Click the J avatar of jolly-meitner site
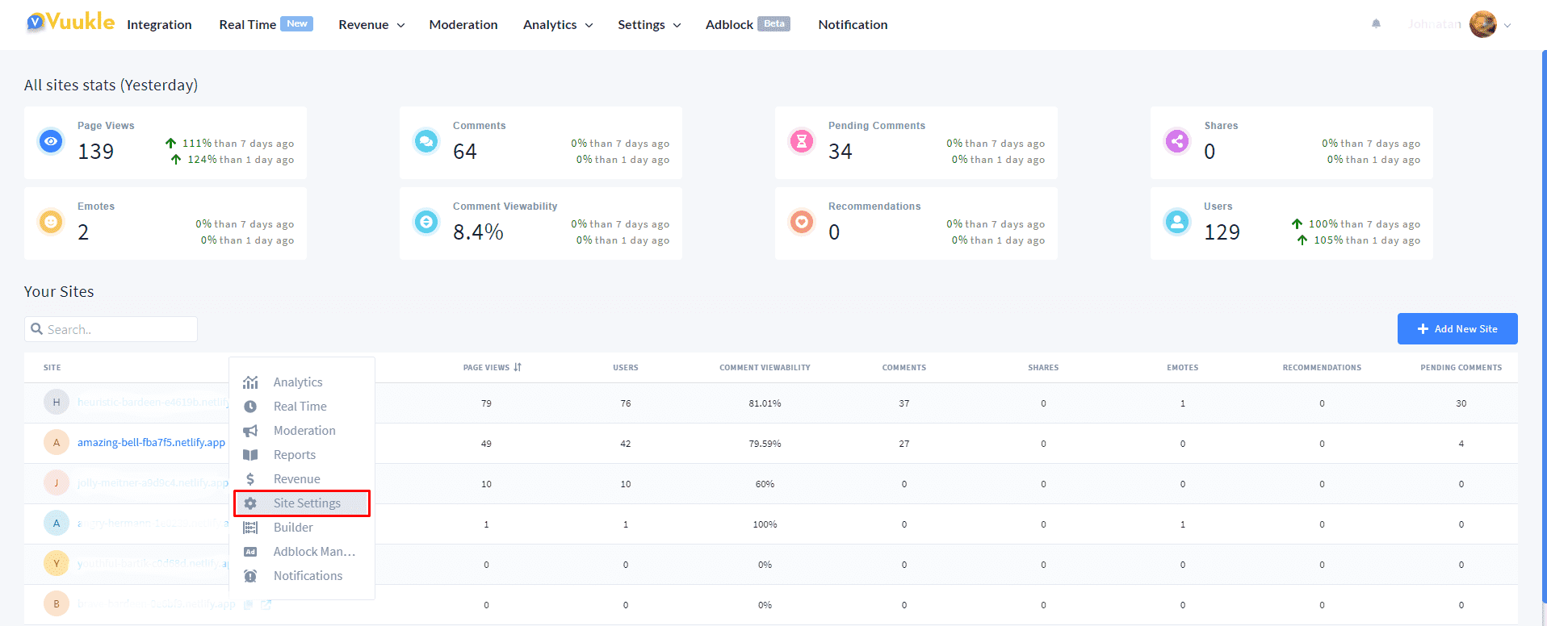Viewport: 1547px width, 626px height. (57, 482)
